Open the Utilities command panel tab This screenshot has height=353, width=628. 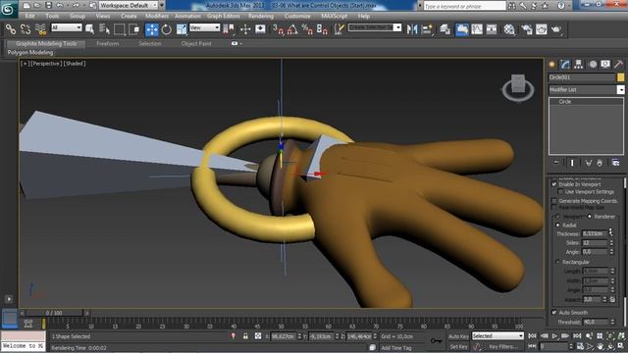tap(618, 64)
